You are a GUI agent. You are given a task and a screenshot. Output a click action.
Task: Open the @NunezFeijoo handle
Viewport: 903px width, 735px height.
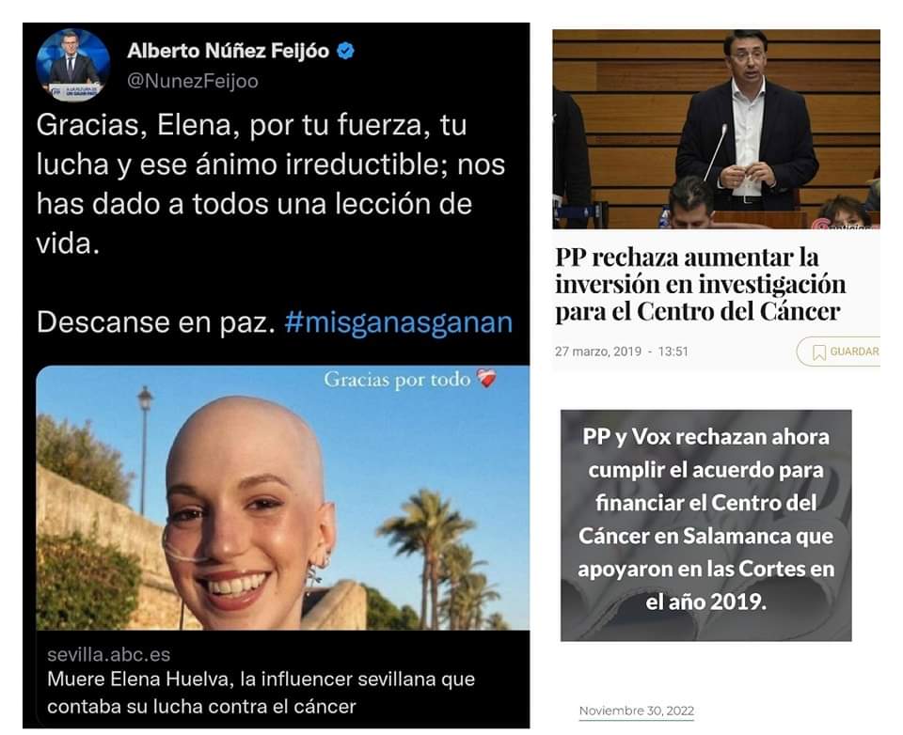[x=192, y=81]
